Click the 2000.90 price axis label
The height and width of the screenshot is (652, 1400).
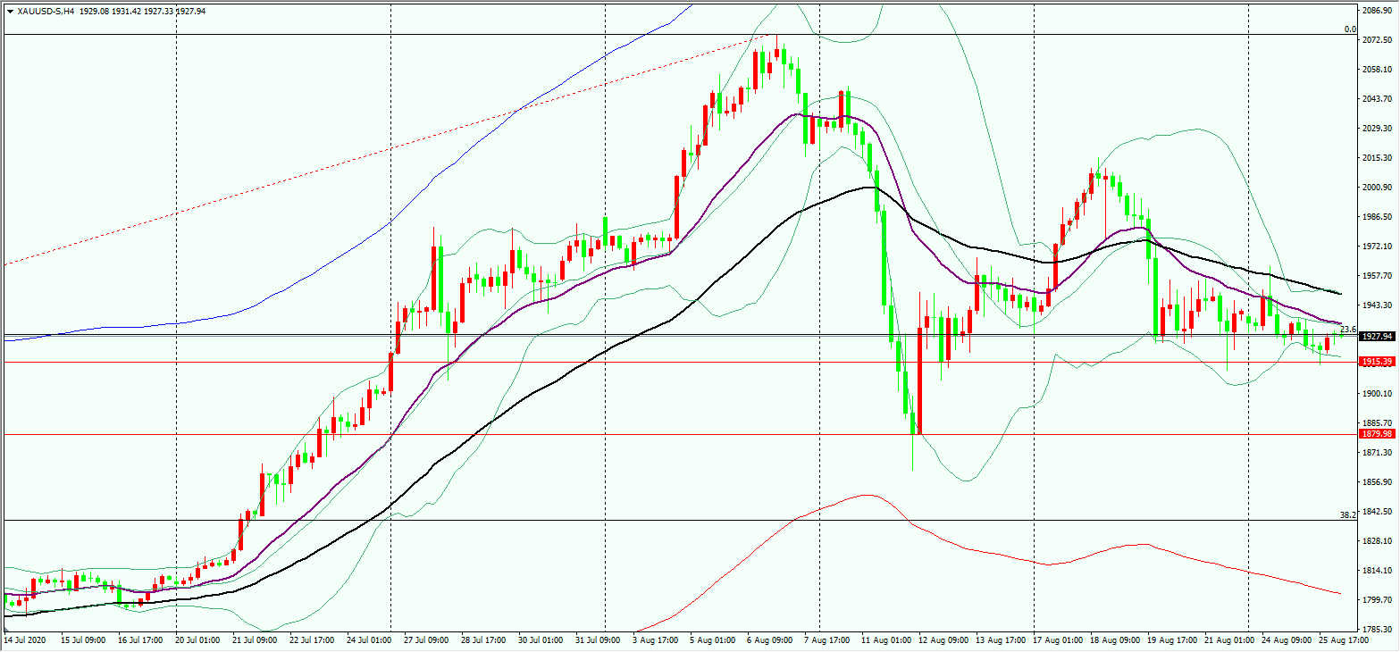coord(1378,188)
